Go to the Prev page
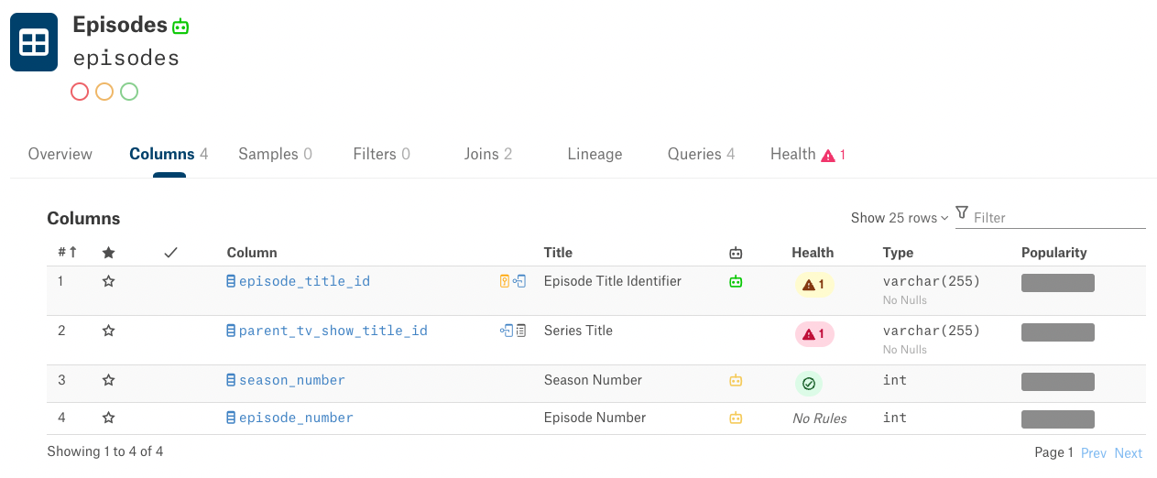Image resolution: width=1157 pixels, height=478 pixels. pyautogui.click(x=1094, y=452)
